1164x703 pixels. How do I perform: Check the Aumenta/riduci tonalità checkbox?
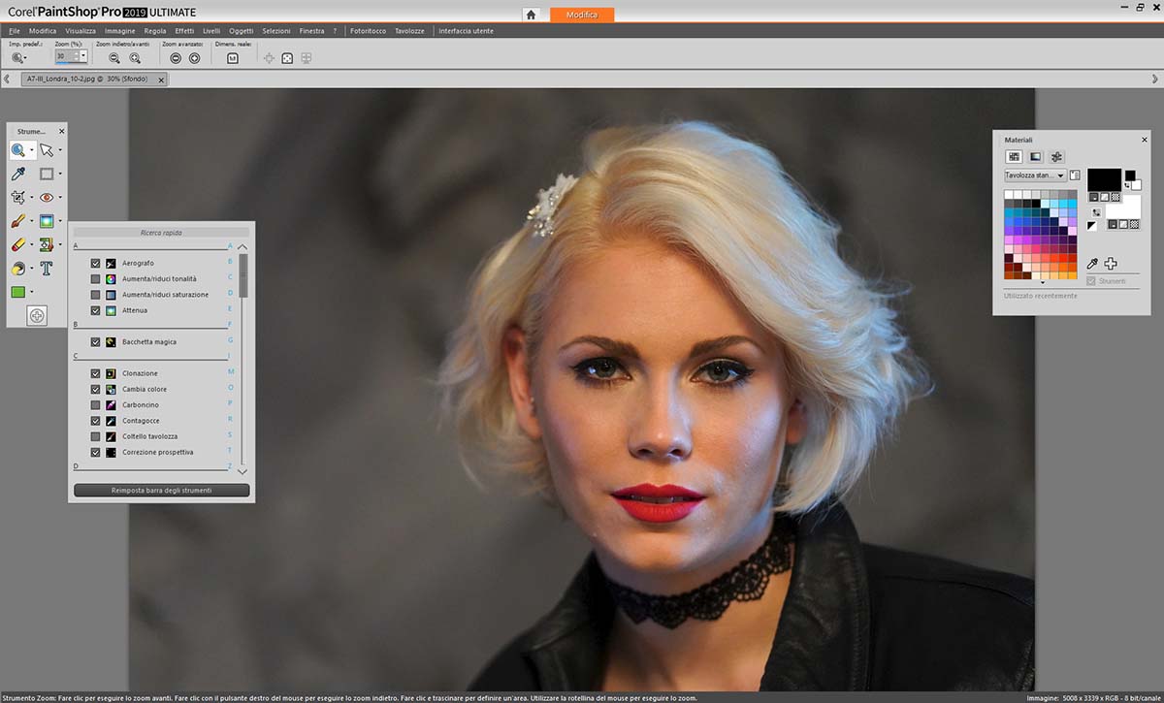click(x=95, y=278)
